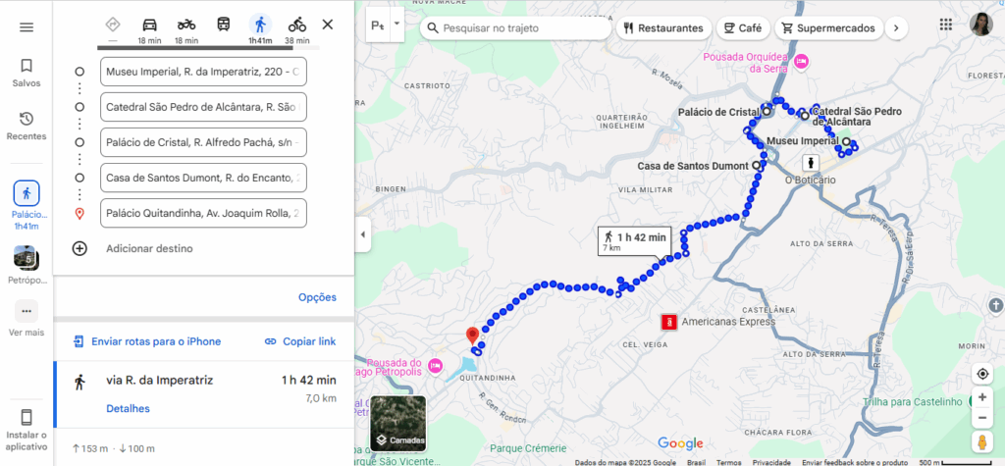The width and height of the screenshot is (1005, 466).
Task: Zoom in the map
Action: tap(981, 397)
